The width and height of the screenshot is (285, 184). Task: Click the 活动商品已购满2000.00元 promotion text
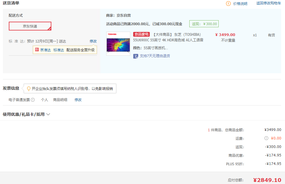coord(144,24)
